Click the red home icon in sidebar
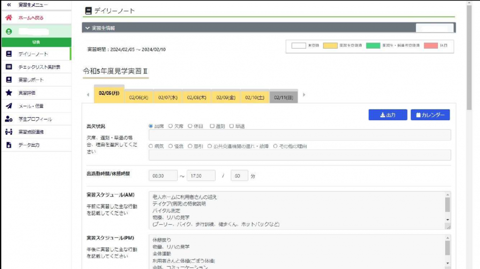480x269 pixels. [9, 18]
